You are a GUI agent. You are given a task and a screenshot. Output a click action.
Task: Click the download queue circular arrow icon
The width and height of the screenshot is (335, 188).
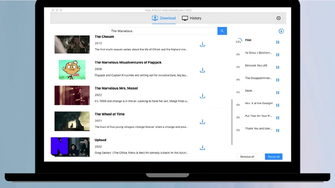[281, 31]
